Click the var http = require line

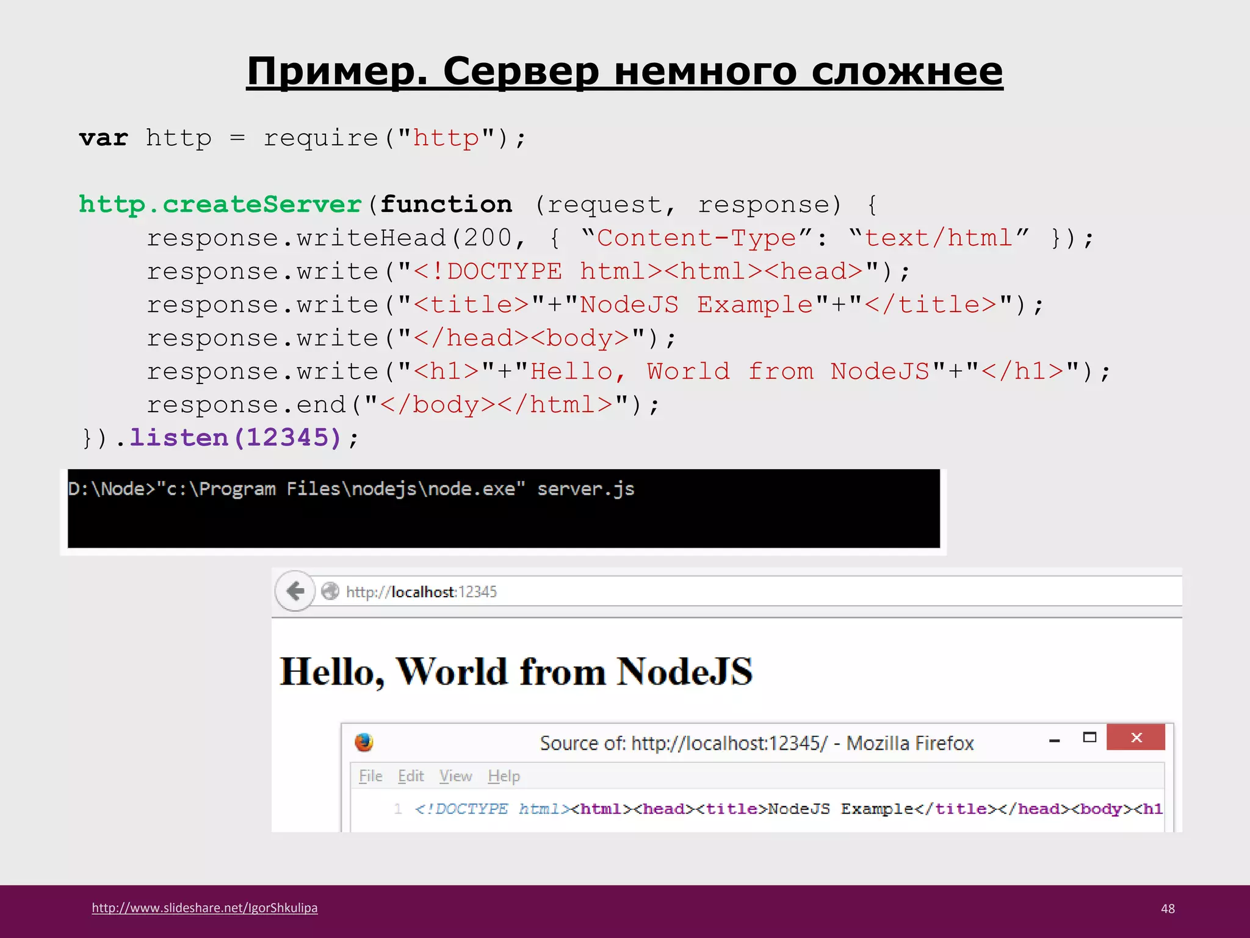pos(302,138)
